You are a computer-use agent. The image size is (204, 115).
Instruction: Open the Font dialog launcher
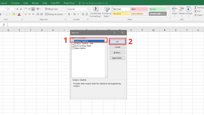coord(22,19)
